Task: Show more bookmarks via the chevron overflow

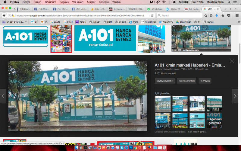Action: click(239, 22)
